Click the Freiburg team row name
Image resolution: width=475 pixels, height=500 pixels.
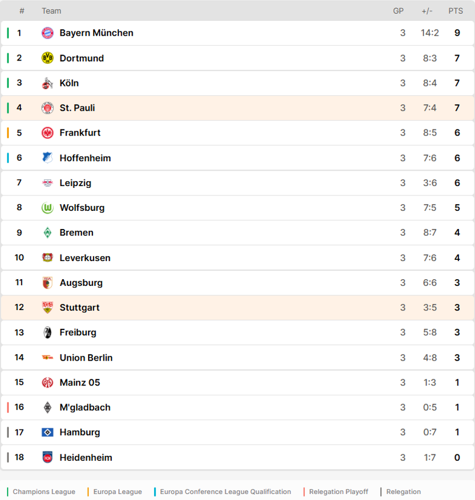tap(78, 332)
